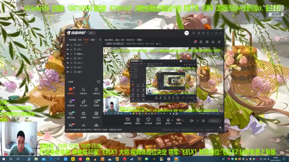Open the mode dropdown beside the 直播伴侣 logo

[x=91, y=33]
